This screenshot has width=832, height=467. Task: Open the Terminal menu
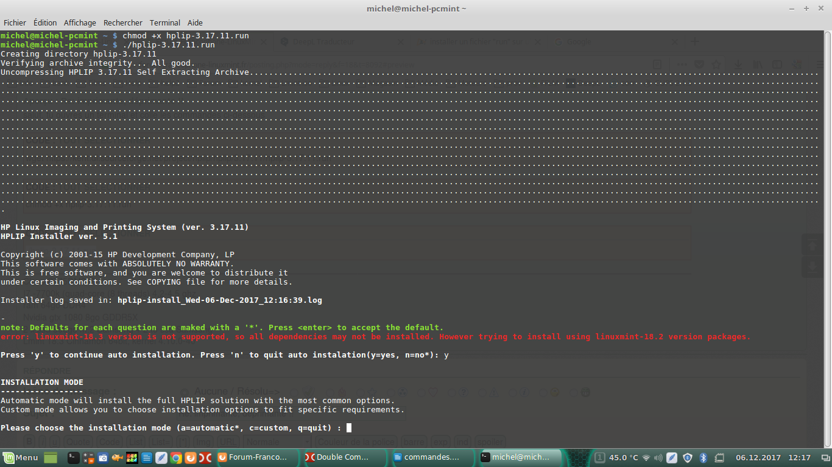pyautogui.click(x=164, y=22)
